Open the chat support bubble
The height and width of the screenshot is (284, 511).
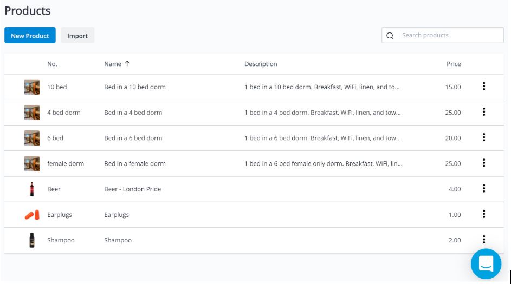(486, 264)
